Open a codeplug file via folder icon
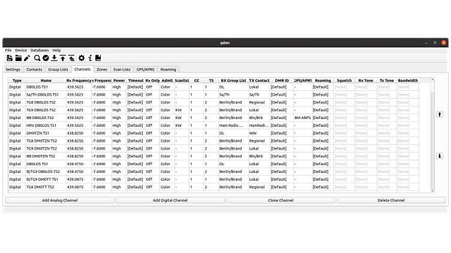 pos(19,58)
